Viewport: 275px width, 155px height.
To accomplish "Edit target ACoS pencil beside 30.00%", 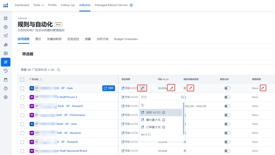I will point(171,88).
